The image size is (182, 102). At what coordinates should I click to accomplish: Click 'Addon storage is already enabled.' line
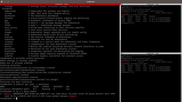click(x=19, y=61)
